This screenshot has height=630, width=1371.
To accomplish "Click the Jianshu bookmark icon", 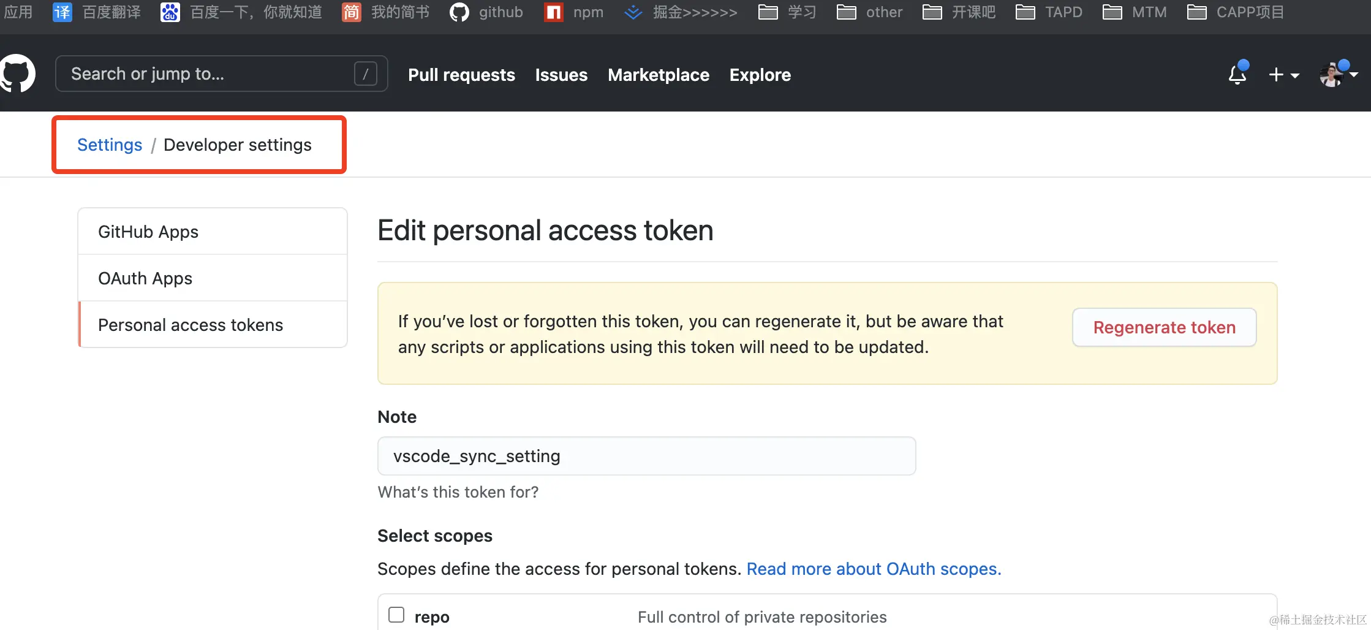I will (351, 12).
